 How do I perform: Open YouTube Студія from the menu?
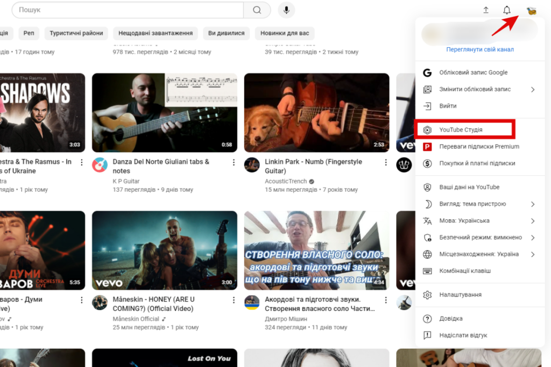point(464,129)
